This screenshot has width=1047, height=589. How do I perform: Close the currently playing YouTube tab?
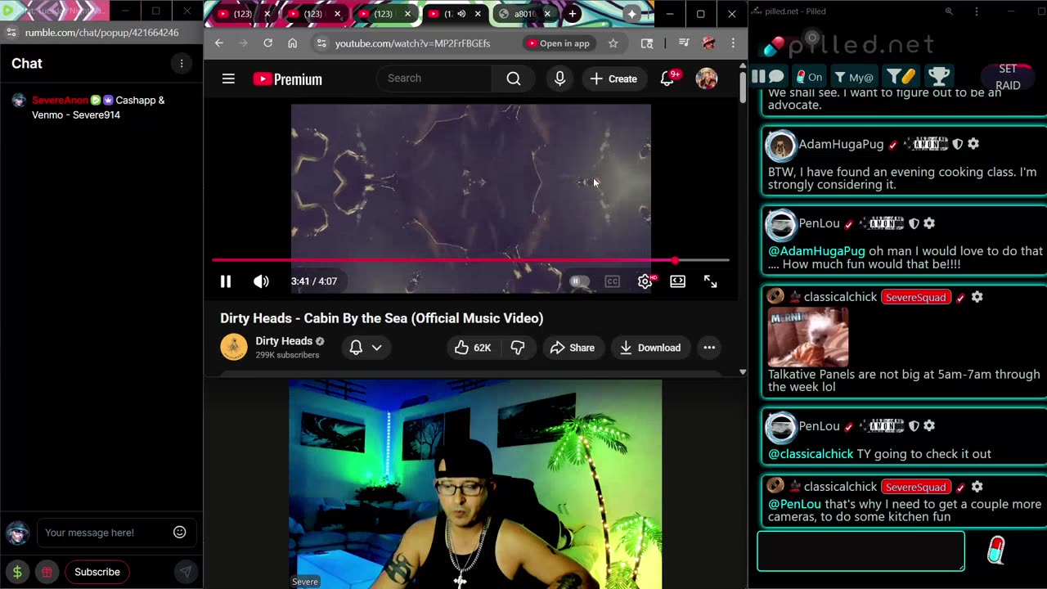pyautogui.click(x=478, y=14)
